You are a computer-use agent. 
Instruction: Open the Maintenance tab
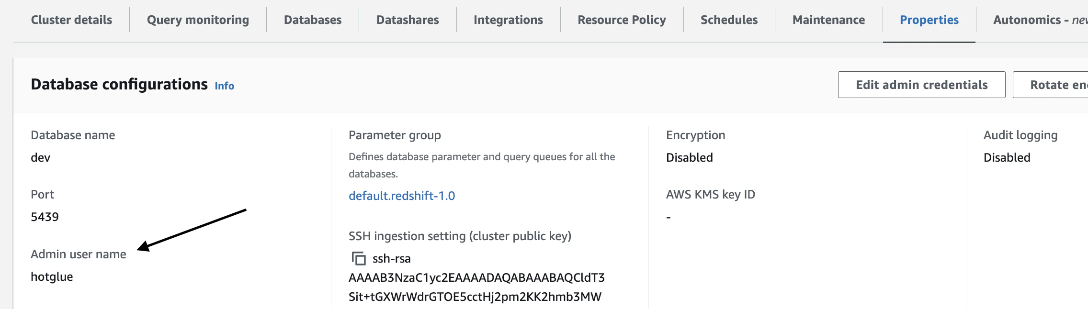(828, 20)
